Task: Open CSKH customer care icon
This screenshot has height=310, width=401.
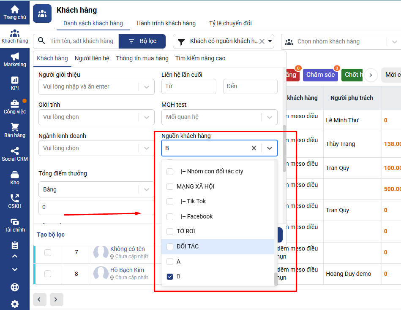Action: tap(15, 201)
